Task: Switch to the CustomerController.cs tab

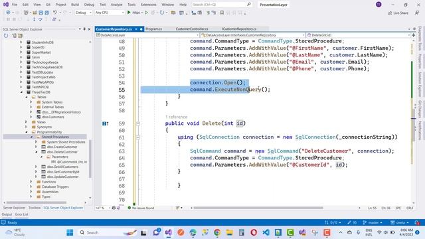Action: click(192, 29)
